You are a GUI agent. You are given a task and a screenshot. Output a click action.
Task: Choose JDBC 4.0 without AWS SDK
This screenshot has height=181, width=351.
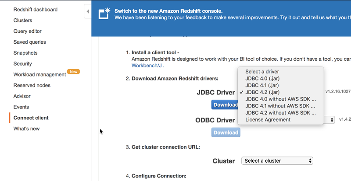pyautogui.click(x=281, y=99)
